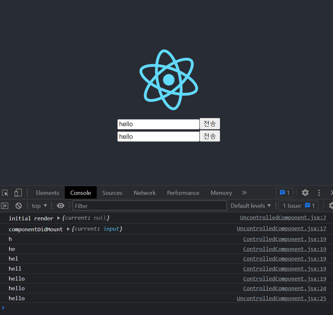Switch to the Network tab
333x315 pixels.
click(x=145, y=193)
